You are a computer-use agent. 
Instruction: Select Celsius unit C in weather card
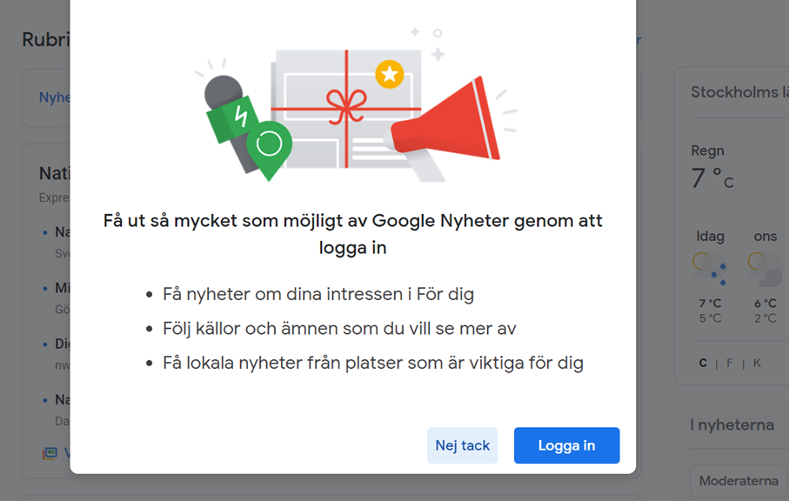(x=703, y=363)
